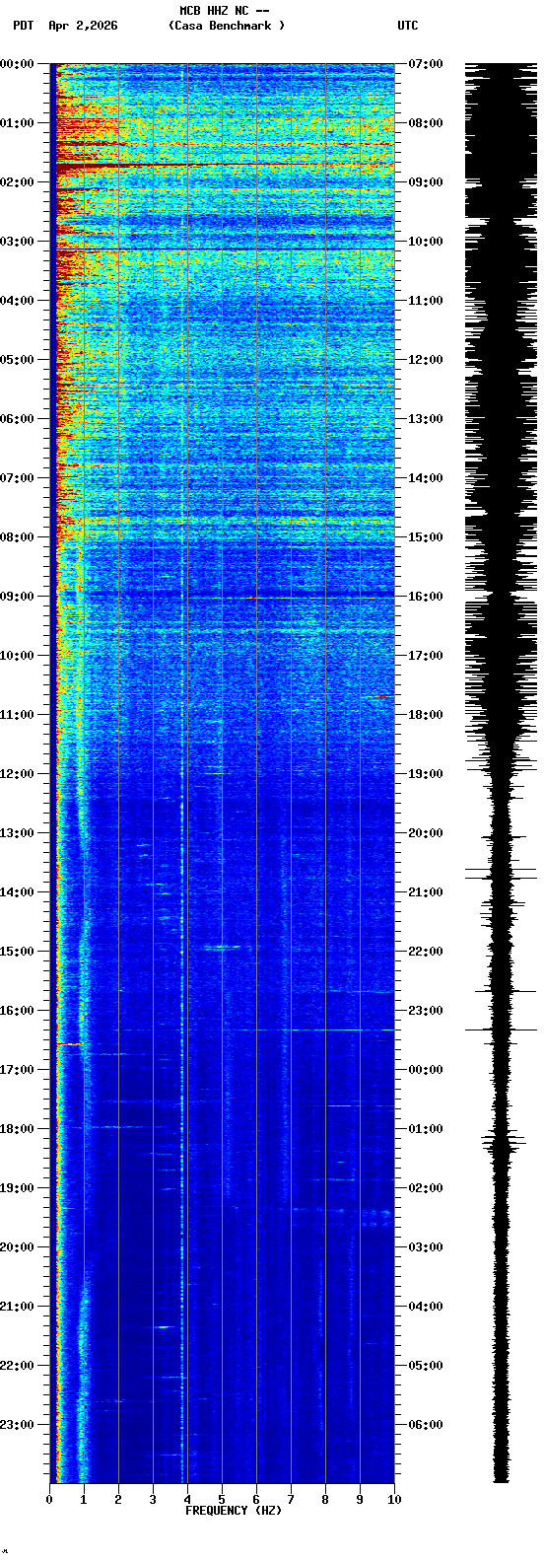This screenshot has height=1562, width=544.
Task: Click the 03:00 PDT time tick label
Action: [17, 242]
